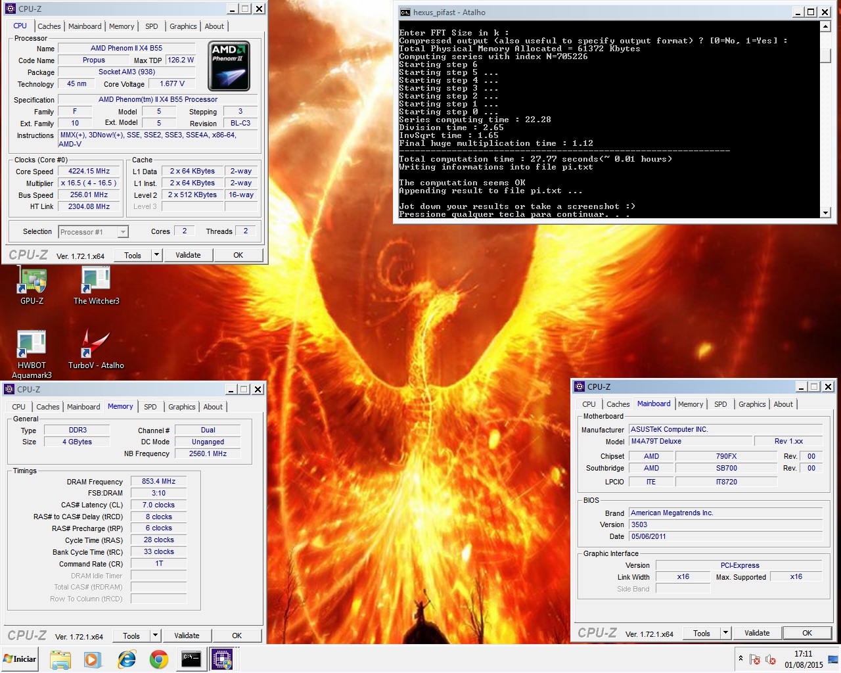Image resolution: width=841 pixels, height=673 pixels.
Task: Open Memory tab in Mainboard CPU-Z window
Action: (x=691, y=404)
